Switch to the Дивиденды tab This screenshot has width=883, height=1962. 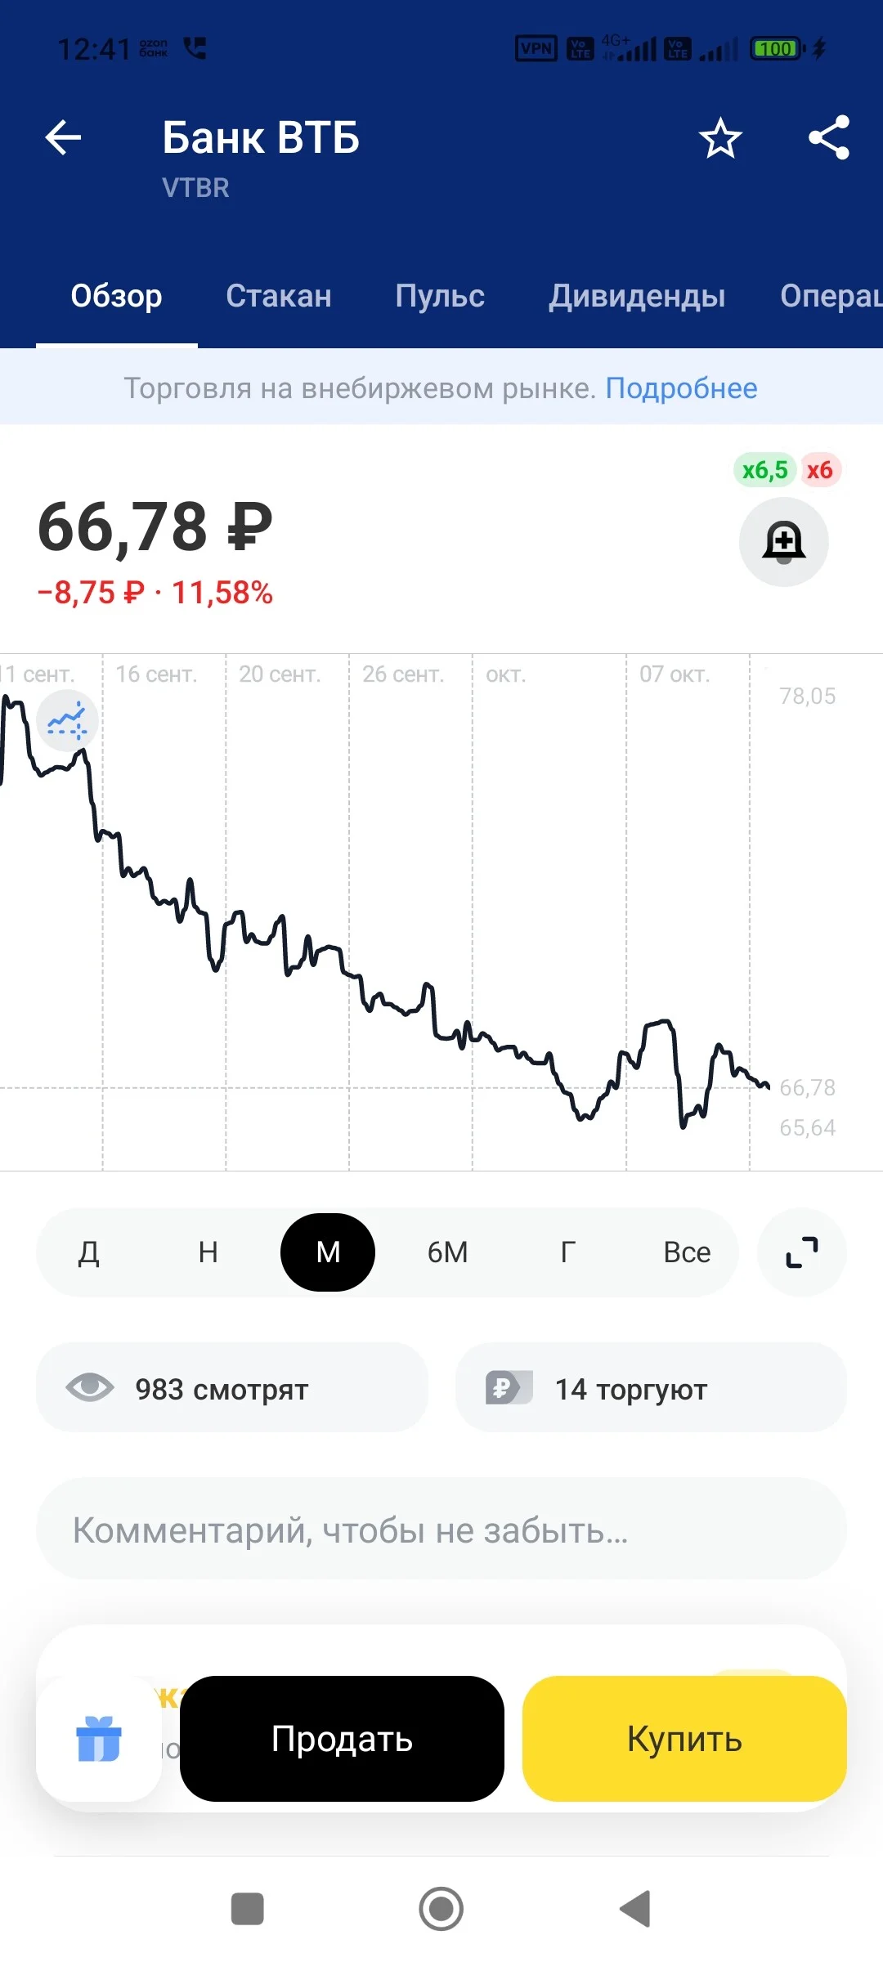point(637,296)
